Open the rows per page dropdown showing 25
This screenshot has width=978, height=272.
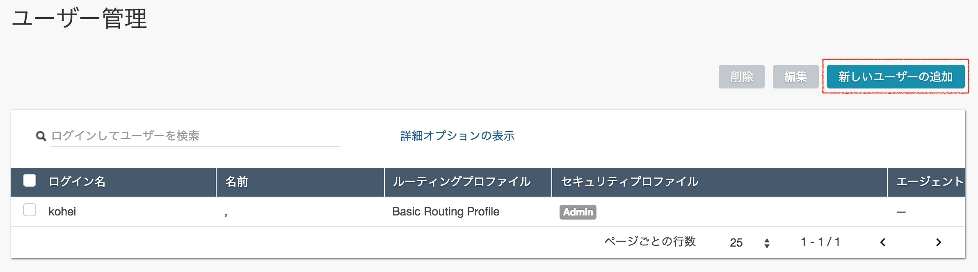point(749,243)
